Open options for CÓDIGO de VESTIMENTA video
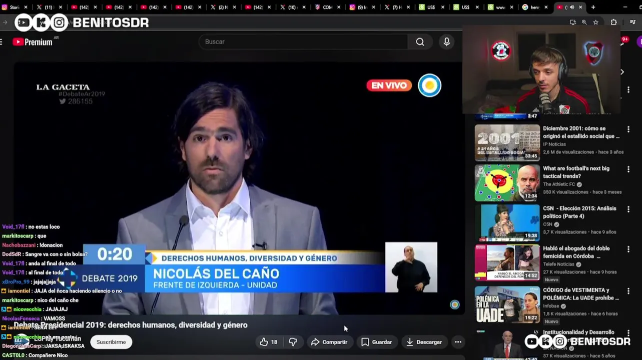The height and width of the screenshot is (360, 642). point(628,291)
